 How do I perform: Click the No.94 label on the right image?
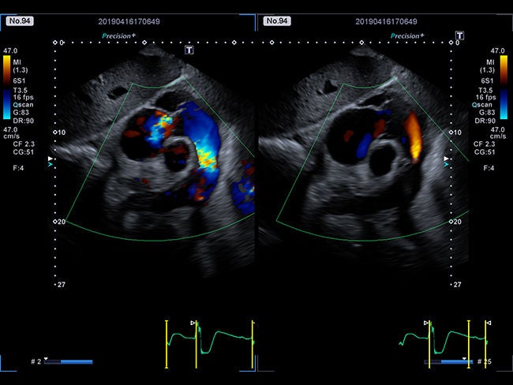point(277,21)
